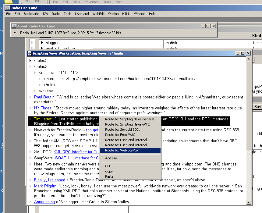This screenshot has height=213, width=262.
Task: Open the Bookmarks menu
Action: point(31,14)
